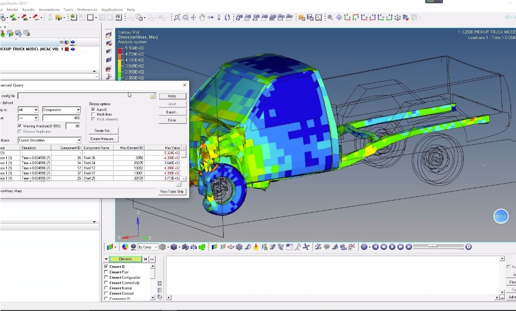Click the first red-grid icon on the viewport's left strip

pos(108,35)
